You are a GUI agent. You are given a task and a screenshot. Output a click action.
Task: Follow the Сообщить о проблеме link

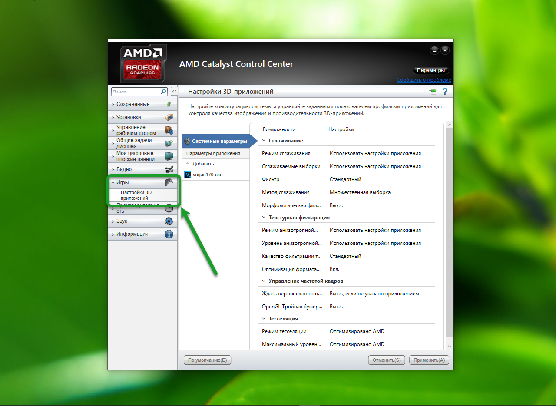point(424,80)
